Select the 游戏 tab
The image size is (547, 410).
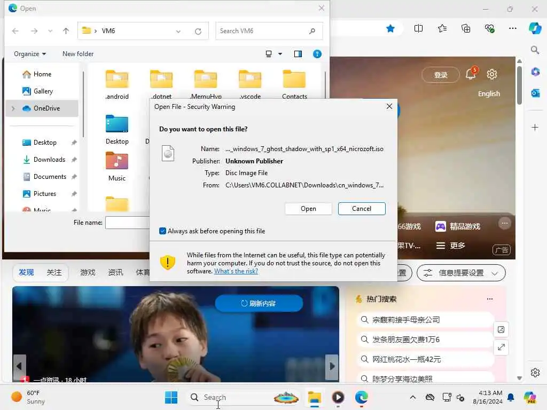click(x=88, y=272)
